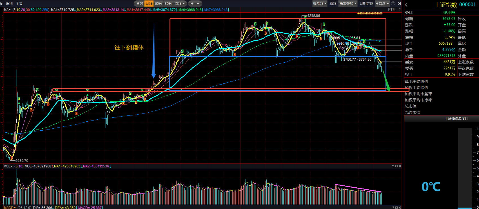
Task: Open VOL indicator dropdown
Action: (x=8, y=166)
